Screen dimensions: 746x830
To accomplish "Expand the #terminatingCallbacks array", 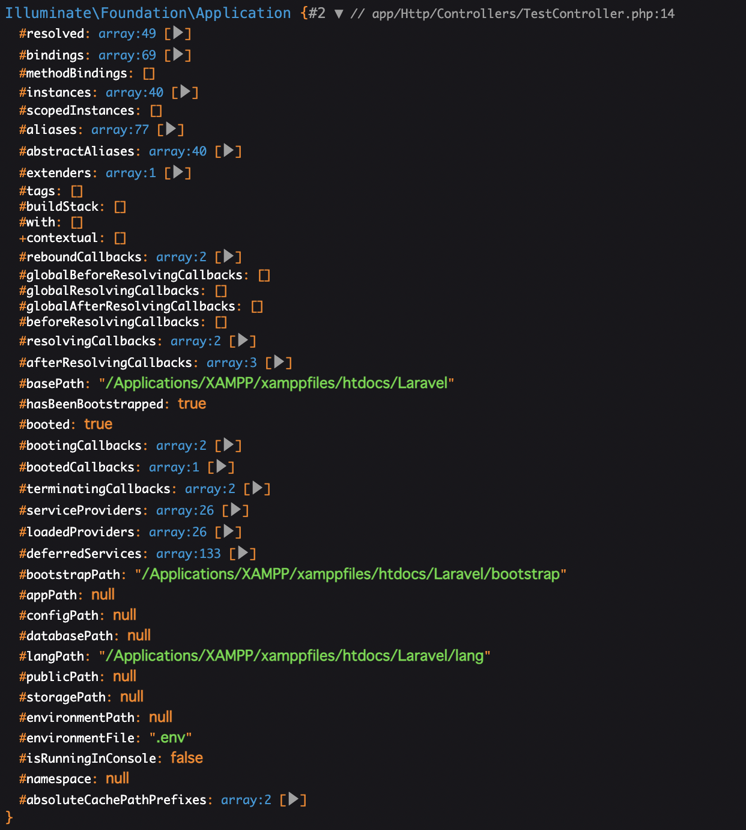I will [x=257, y=488].
